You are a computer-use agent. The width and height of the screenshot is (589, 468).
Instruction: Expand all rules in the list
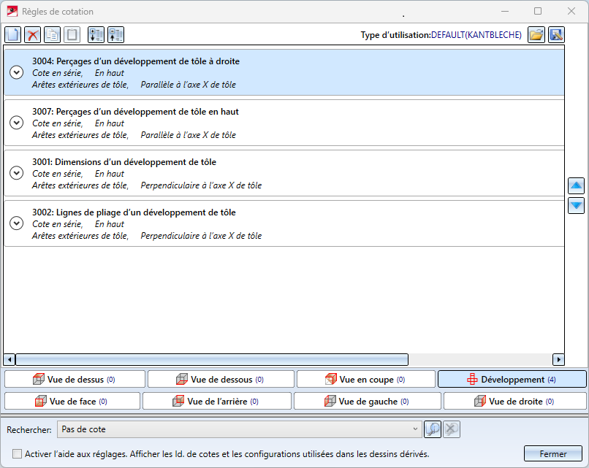tap(96, 35)
